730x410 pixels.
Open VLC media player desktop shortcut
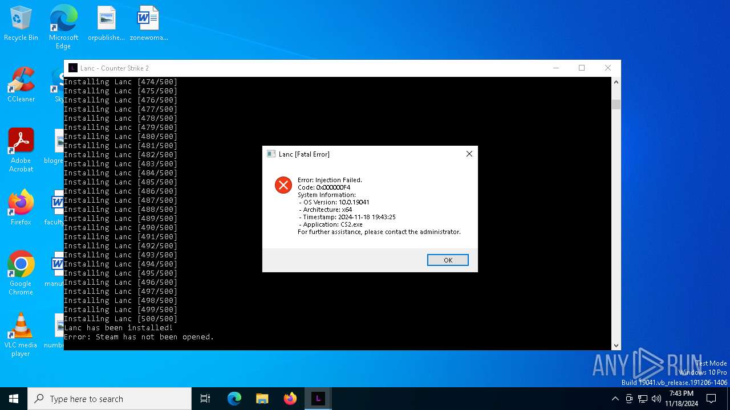click(21, 335)
